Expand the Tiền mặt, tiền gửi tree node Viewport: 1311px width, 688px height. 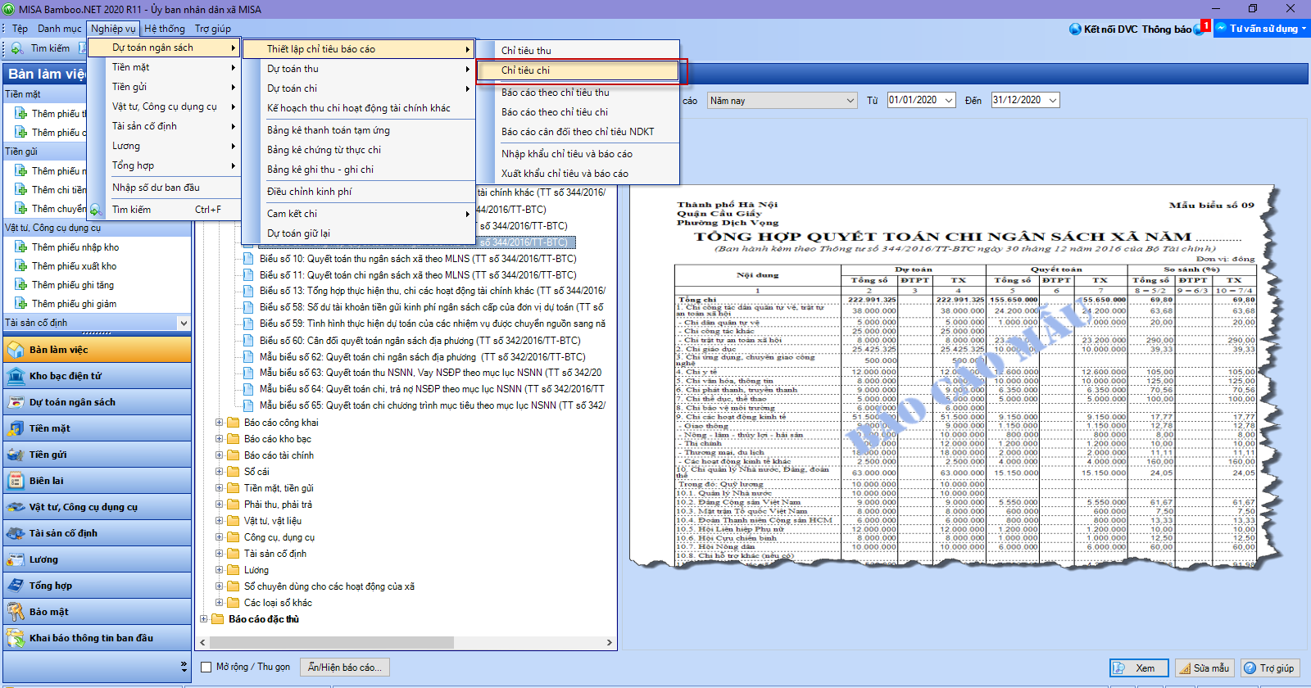[219, 488]
